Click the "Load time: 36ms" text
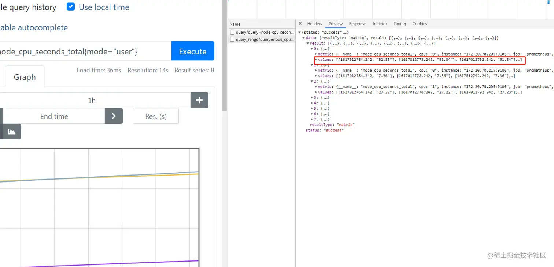 (x=99, y=70)
